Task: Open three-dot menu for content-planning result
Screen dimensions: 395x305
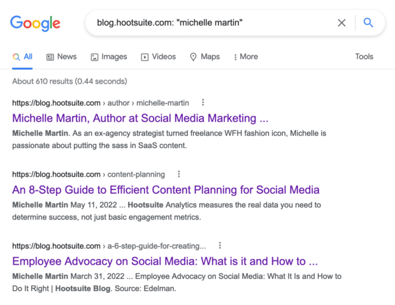Action: (x=179, y=174)
